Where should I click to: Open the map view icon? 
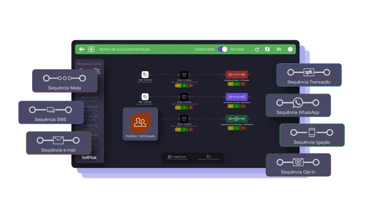[268, 50]
